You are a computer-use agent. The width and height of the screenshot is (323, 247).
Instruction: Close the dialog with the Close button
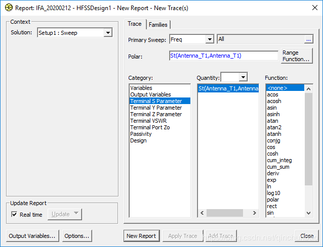coord(307,236)
